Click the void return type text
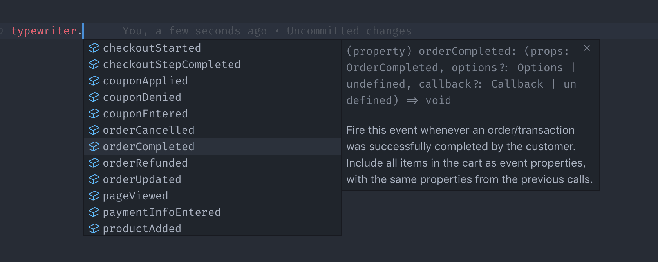This screenshot has width=658, height=262. (x=438, y=100)
